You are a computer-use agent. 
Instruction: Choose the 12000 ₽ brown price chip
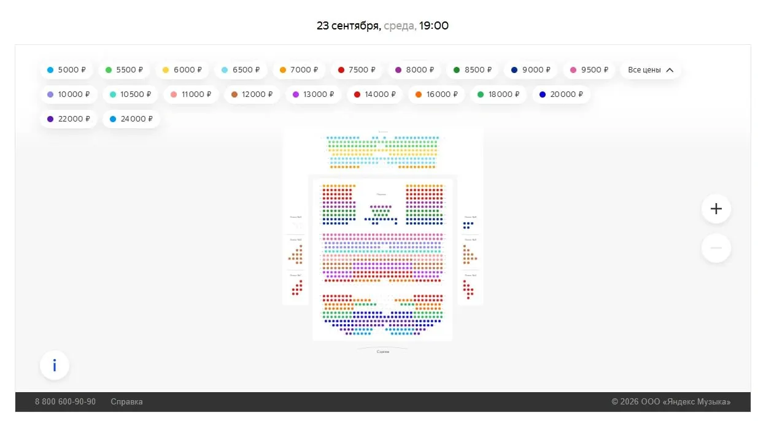(252, 95)
